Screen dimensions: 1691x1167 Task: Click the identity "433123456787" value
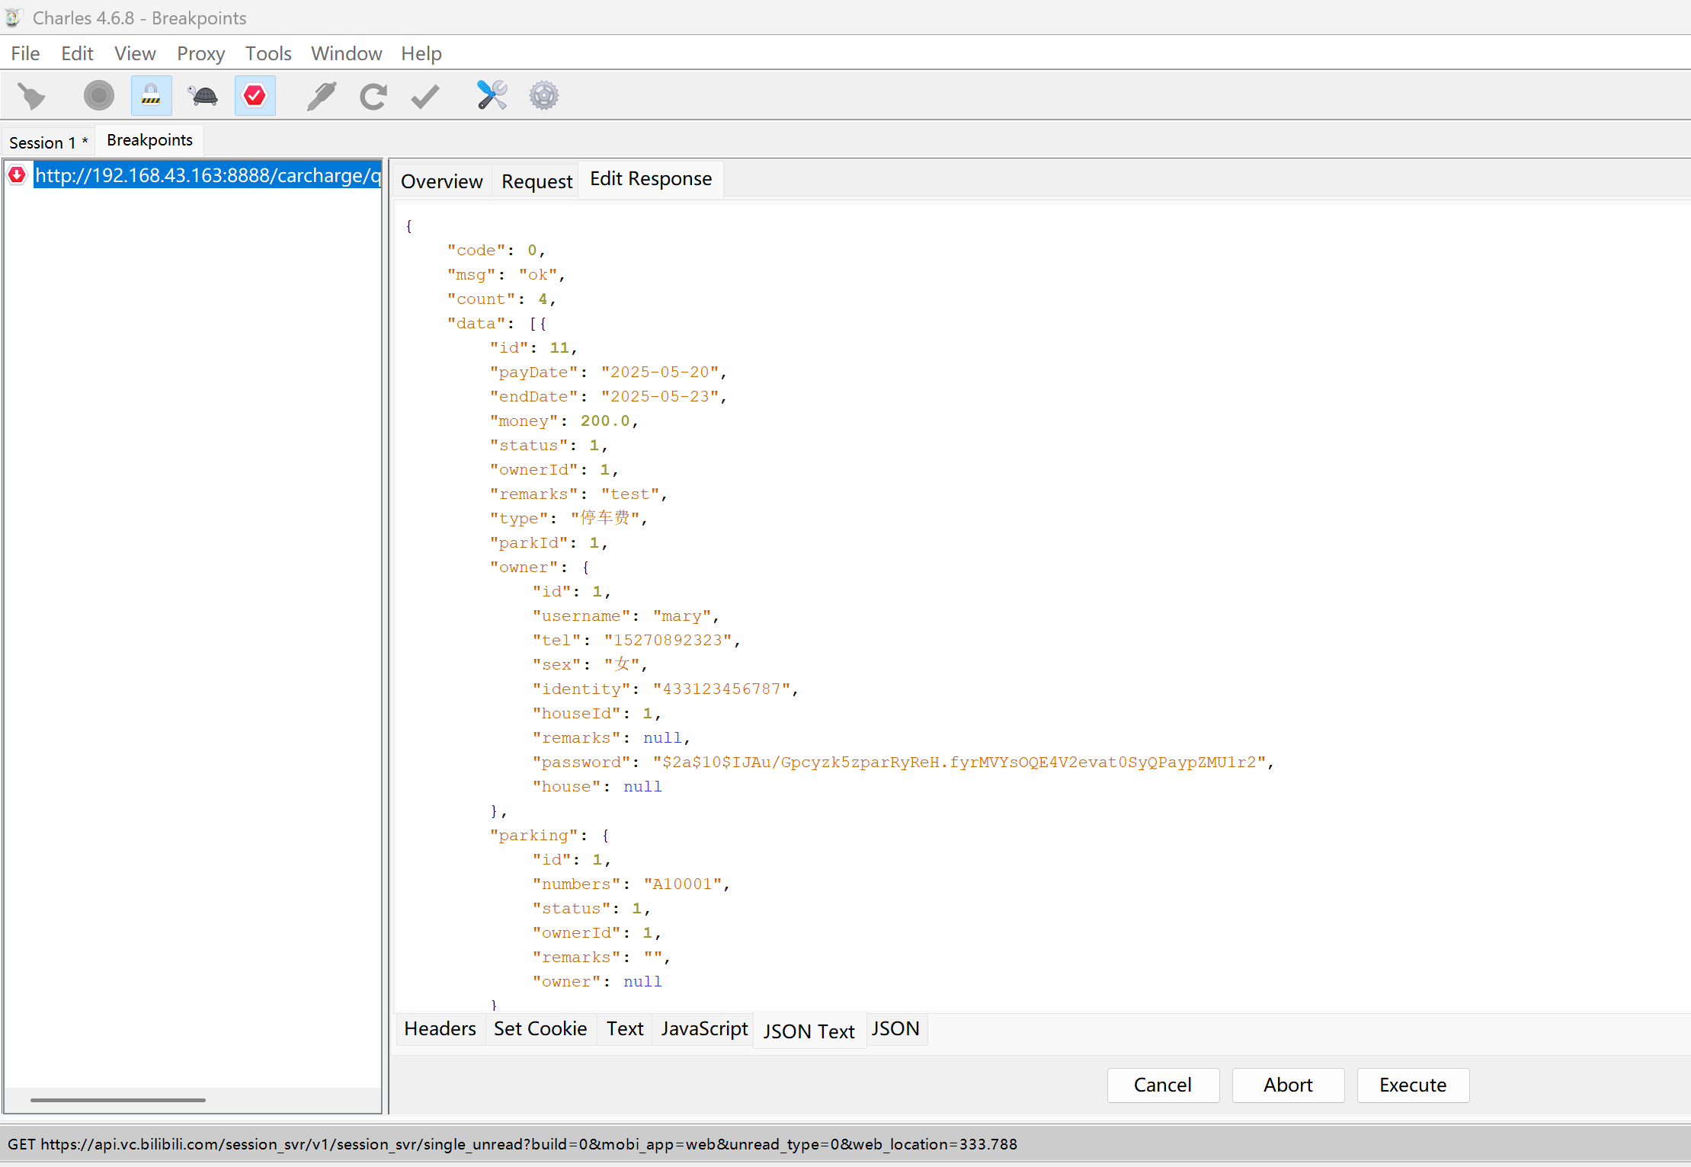point(722,689)
